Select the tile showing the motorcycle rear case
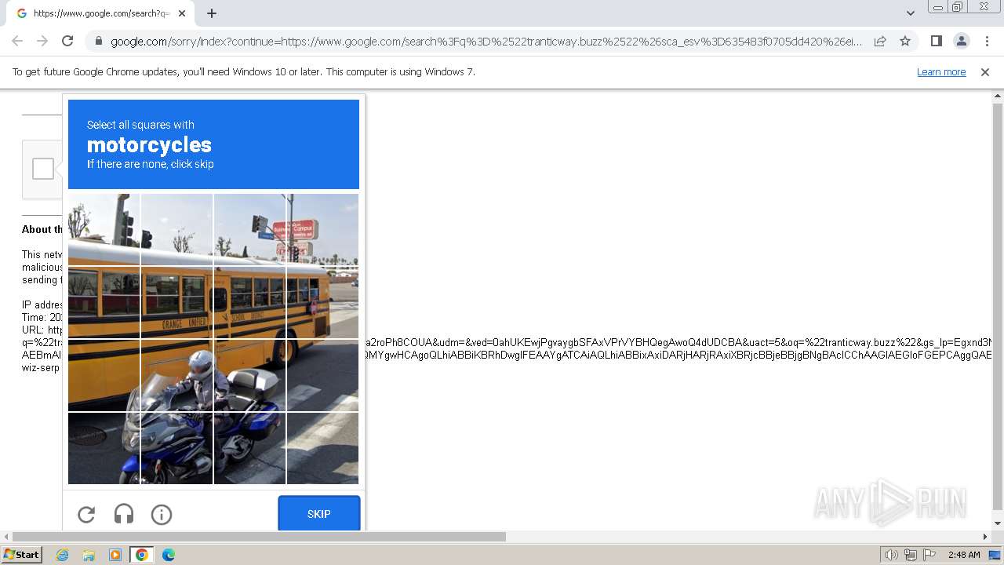 coord(249,375)
